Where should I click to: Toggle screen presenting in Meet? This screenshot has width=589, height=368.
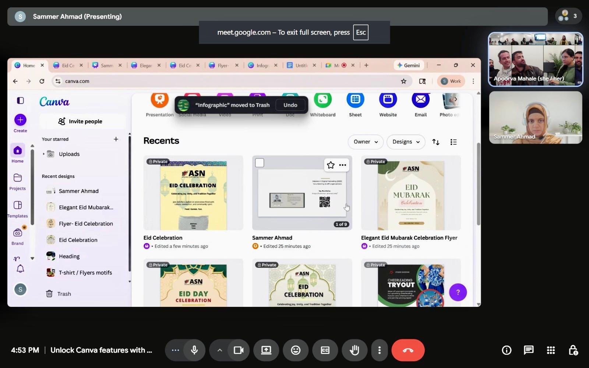(266, 350)
